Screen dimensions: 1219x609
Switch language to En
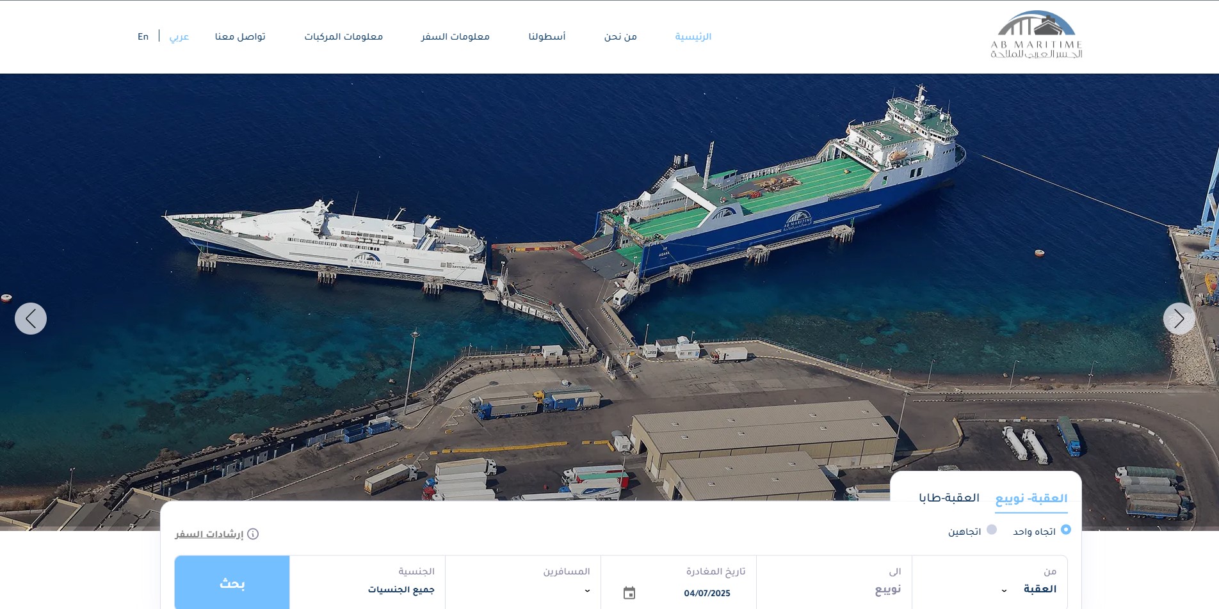[x=143, y=37]
